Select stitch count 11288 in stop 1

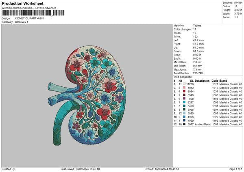point(190,84)
